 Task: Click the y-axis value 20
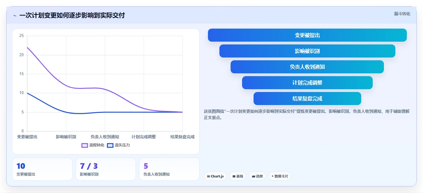(21, 55)
